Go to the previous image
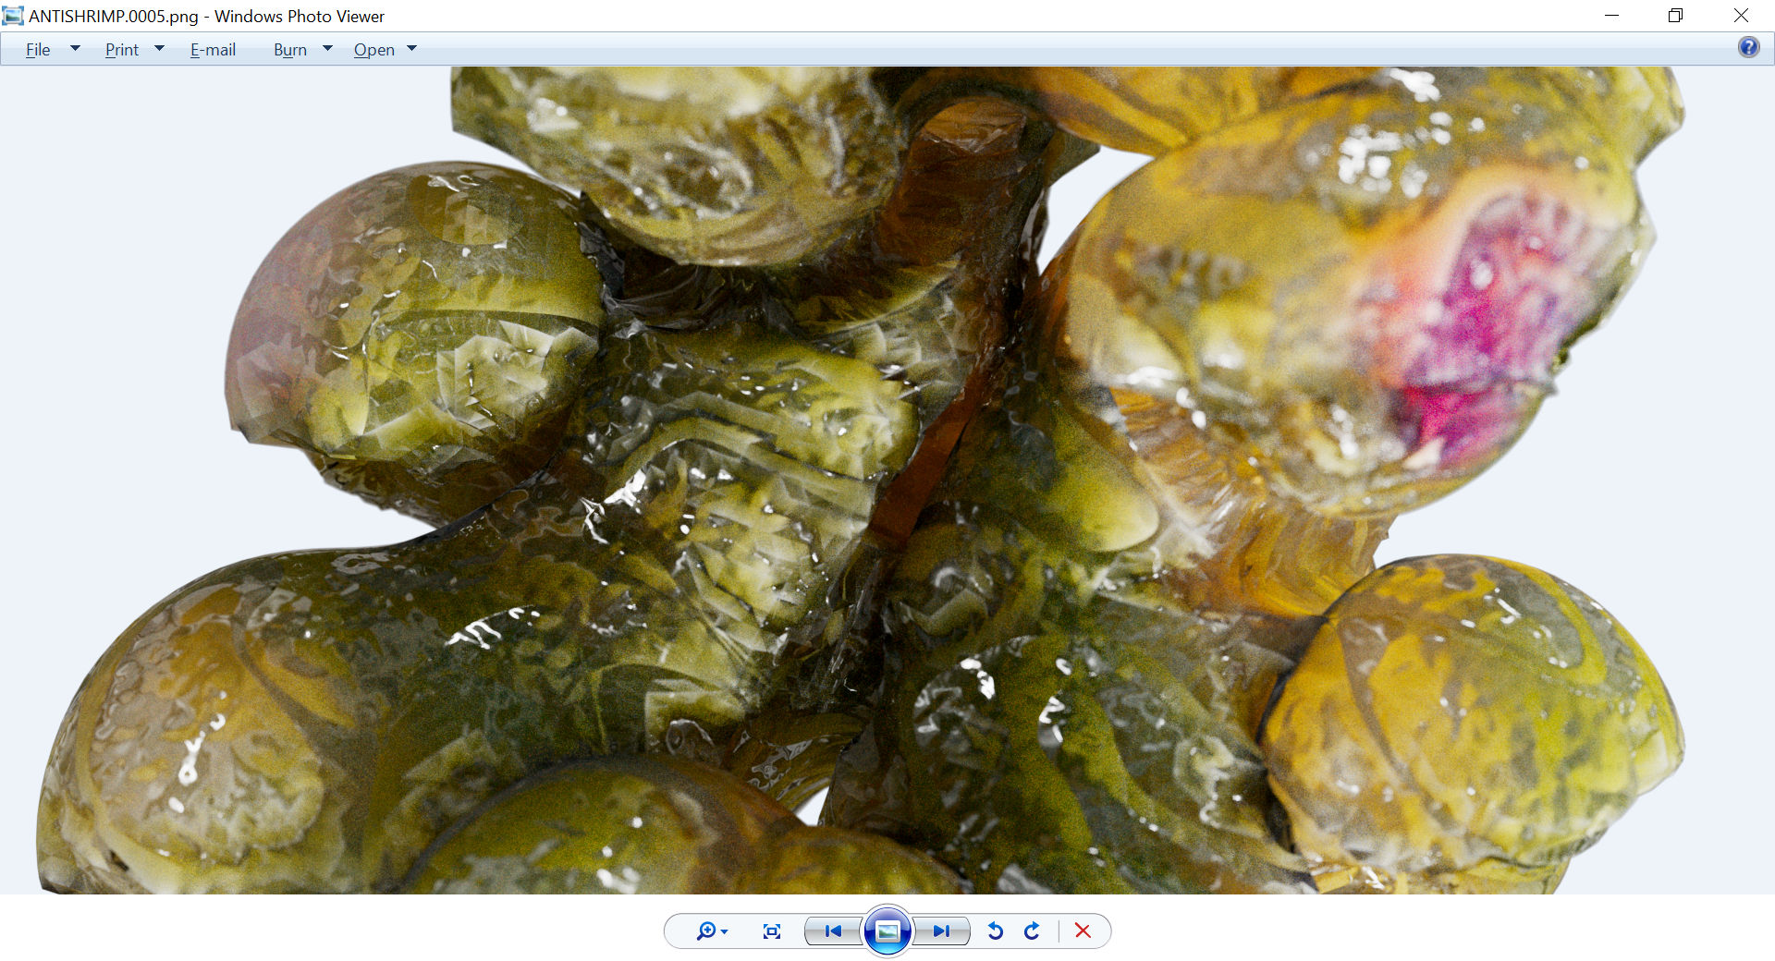Viewport: 1775px width, 961px height. (x=832, y=931)
